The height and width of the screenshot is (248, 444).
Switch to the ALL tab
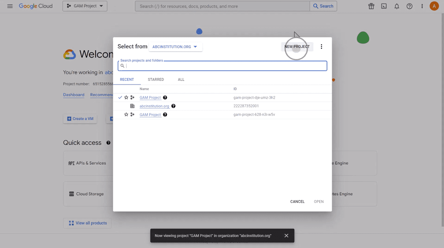point(181,80)
